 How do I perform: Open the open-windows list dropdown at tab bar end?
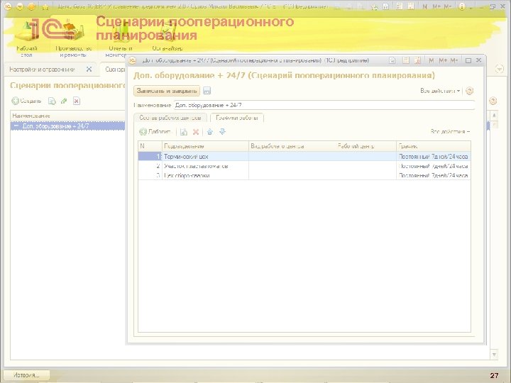click(x=499, y=69)
